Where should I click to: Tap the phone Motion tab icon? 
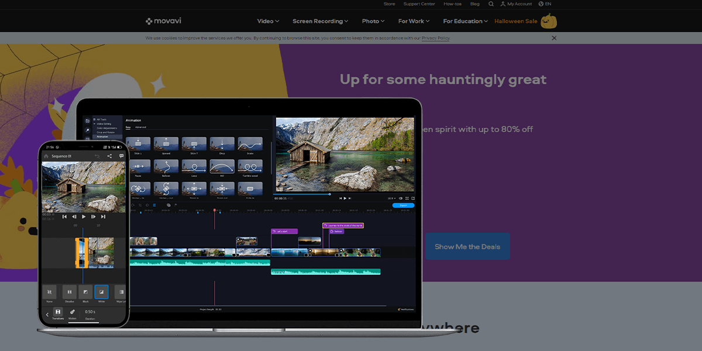click(x=73, y=312)
